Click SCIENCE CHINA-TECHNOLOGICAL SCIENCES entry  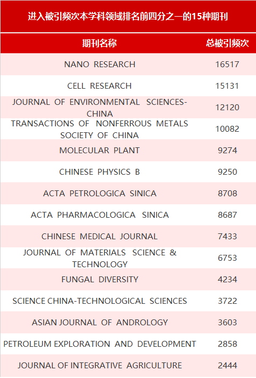(99, 301)
